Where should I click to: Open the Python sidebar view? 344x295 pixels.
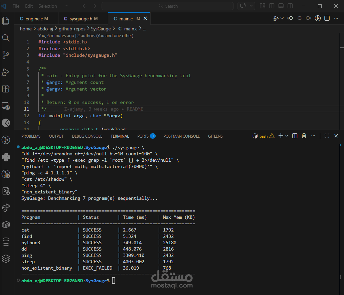coord(6,157)
